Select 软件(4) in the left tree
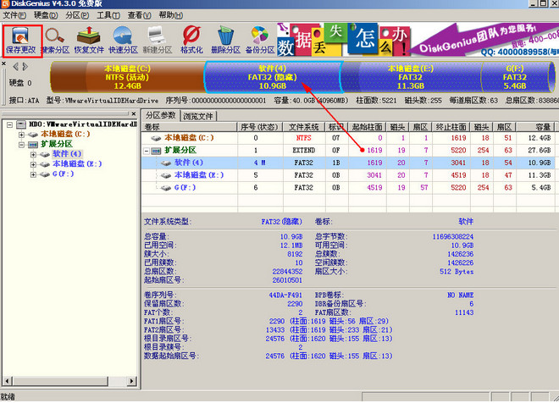This screenshot has height=403, width=559. (67, 154)
